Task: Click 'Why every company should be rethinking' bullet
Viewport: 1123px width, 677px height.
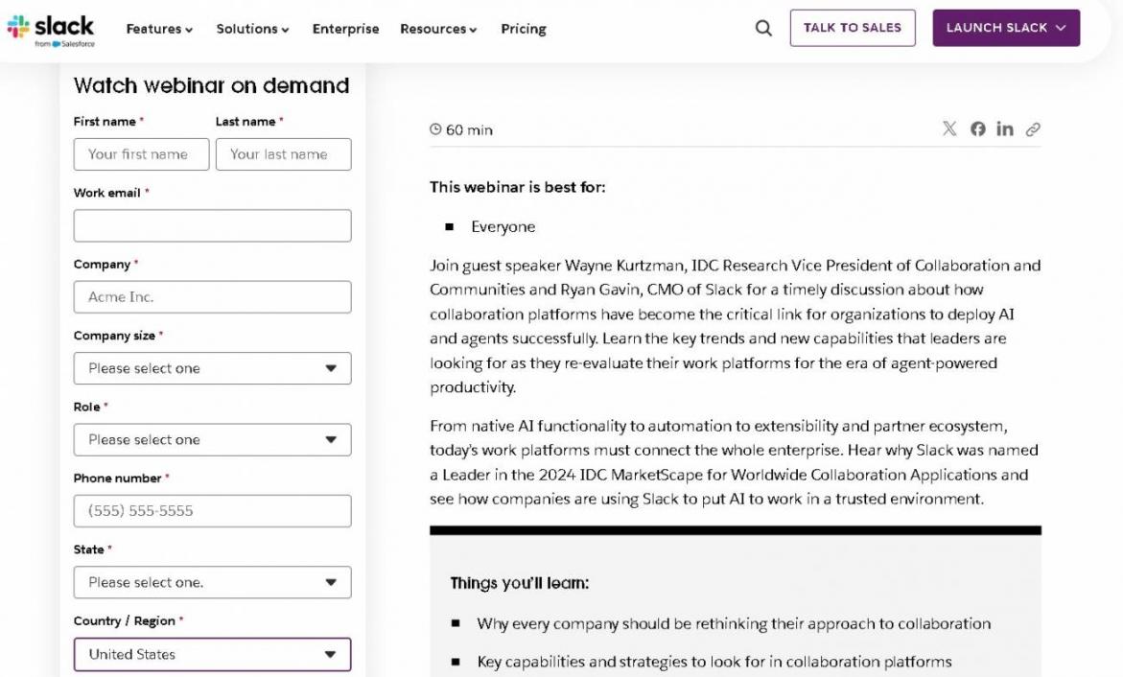Action: coord(734,623)
